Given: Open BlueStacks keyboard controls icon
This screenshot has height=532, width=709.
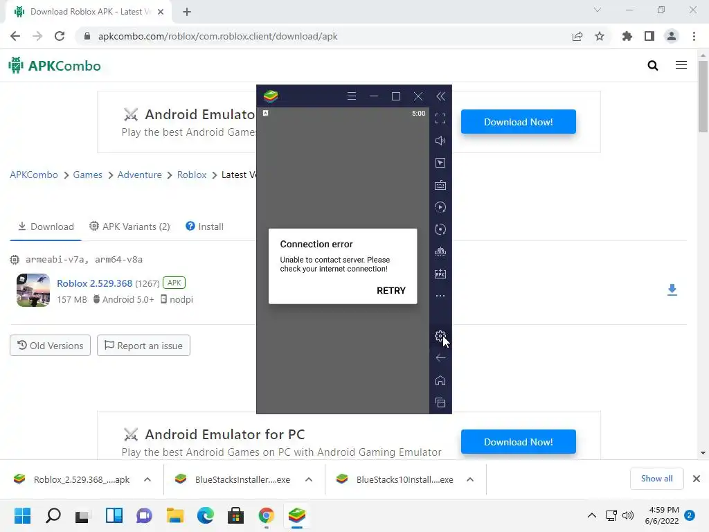Looking at the screenshot, I should (440, 185).
